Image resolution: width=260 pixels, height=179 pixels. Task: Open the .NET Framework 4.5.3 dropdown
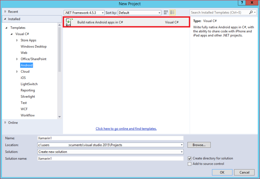pyautogui.click(x=84, y=13)
